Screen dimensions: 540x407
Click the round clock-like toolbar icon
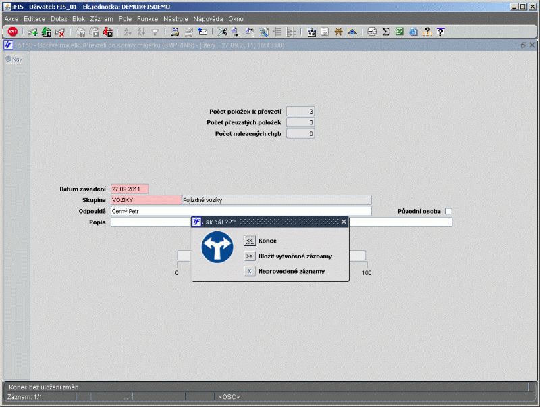click(x=372, y=32)
